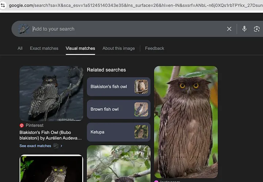The width and height of the screenshot is (263, 182).
Task: Click the address bar URL text
Action: point(136,5)
